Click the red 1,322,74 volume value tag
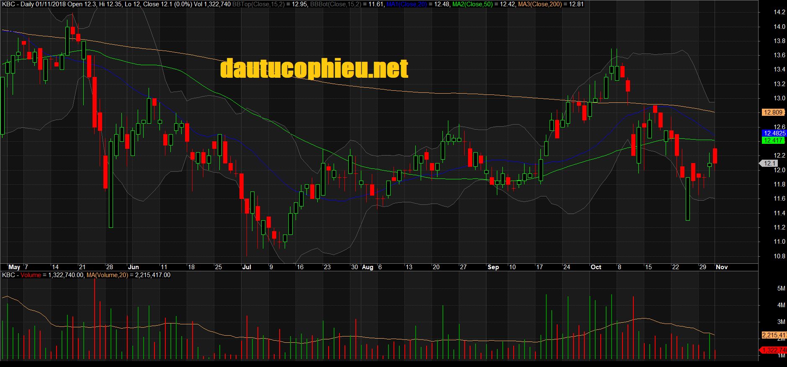 tap(774, 350)
